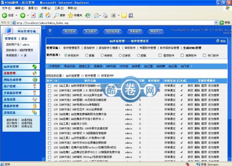
Task: Open the 文件(F) menu
Action: (x=6, y=8)
